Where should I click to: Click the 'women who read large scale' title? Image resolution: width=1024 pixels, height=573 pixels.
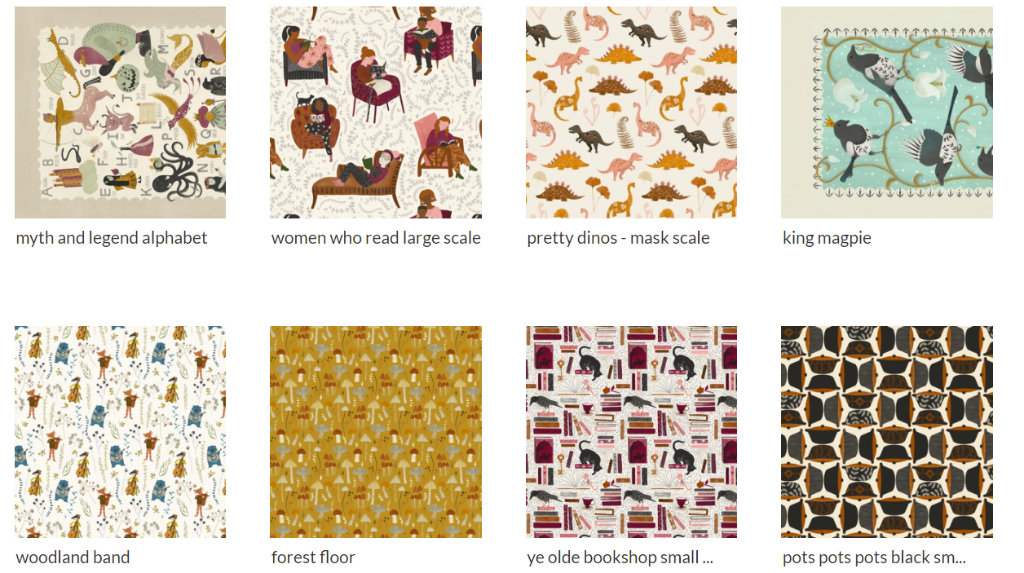[376, 238]
